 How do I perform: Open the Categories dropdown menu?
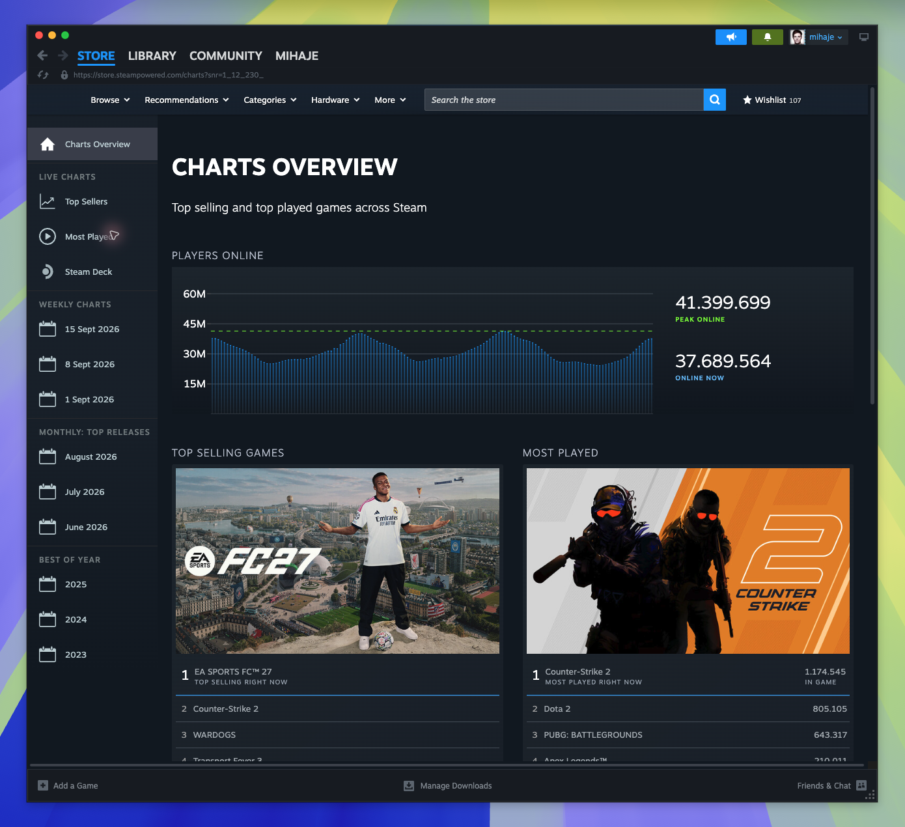pyautogui.click(x=270, y=100)
